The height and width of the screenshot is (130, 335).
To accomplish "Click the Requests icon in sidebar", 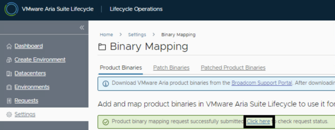I will click(9, 101).
